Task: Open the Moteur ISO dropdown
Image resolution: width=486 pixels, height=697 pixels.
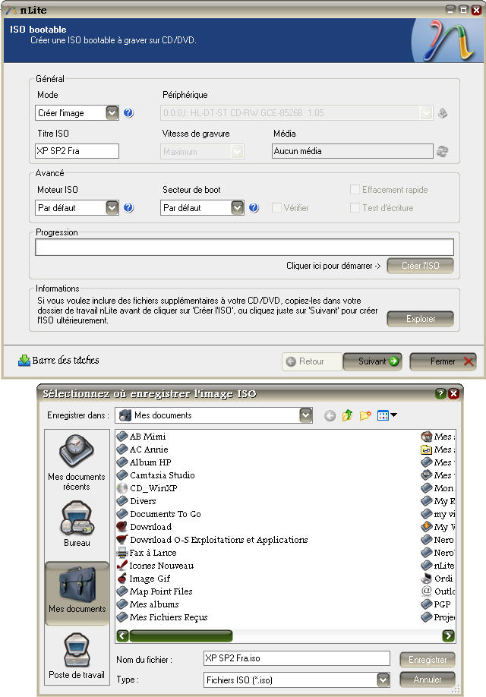Action: coord(112,207)
